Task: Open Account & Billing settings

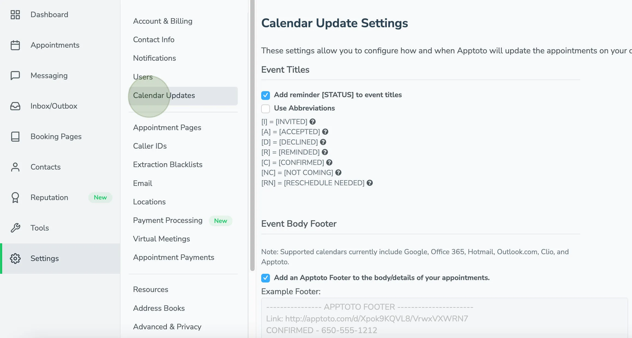Action: [x=163, y=21]
